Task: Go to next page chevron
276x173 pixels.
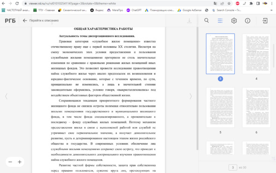Action: (x=191, y=96)
